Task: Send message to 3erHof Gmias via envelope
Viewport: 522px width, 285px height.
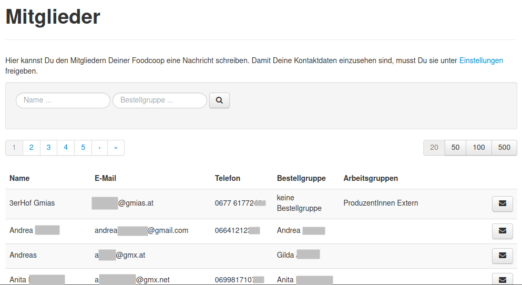Action: (502, 203)
